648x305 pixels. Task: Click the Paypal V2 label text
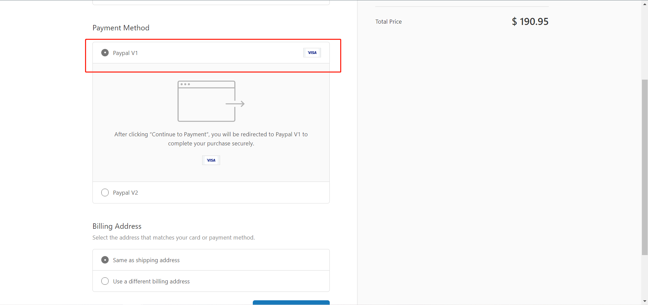click(x=125, y=193)
